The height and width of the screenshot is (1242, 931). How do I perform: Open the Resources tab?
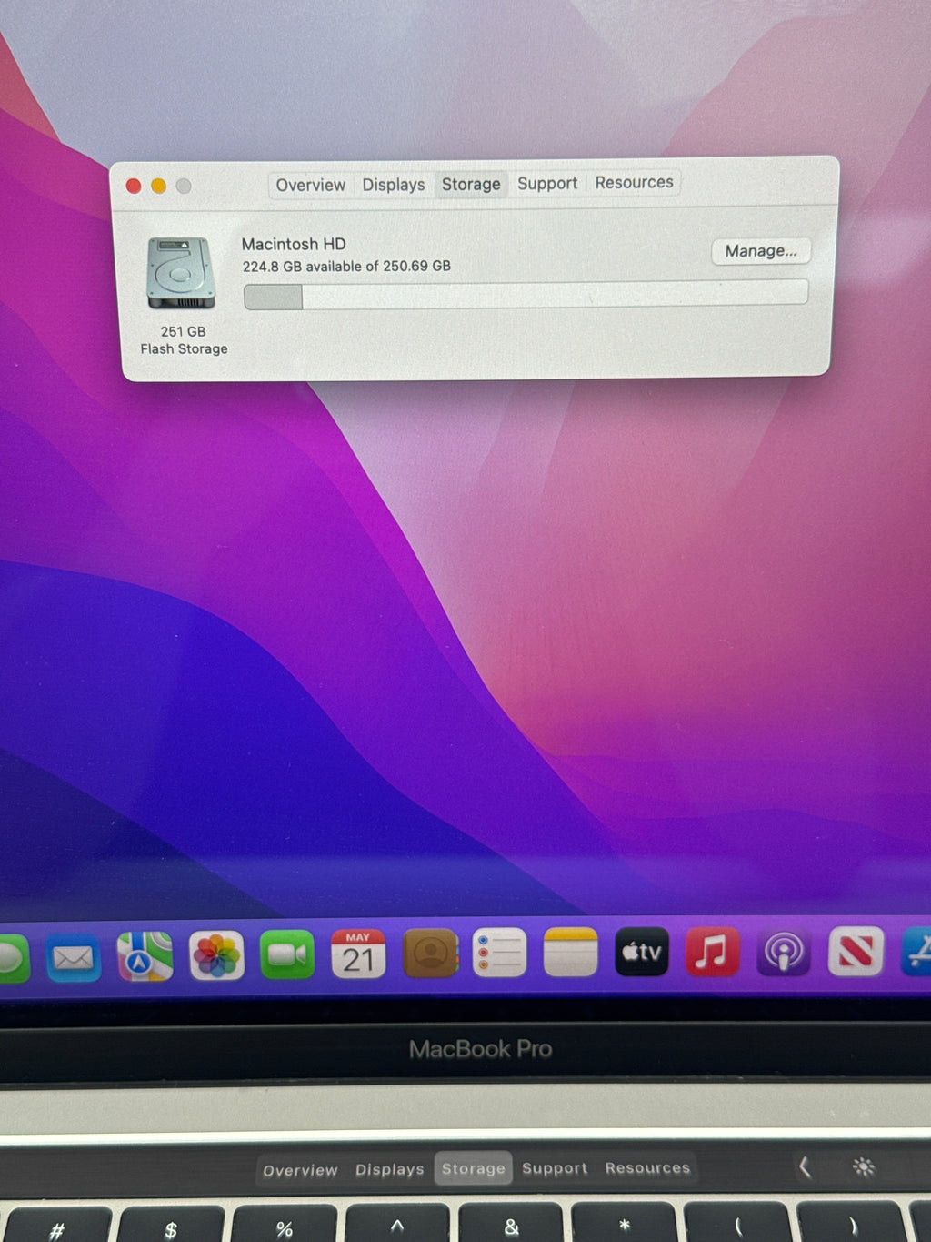(634, 182)
